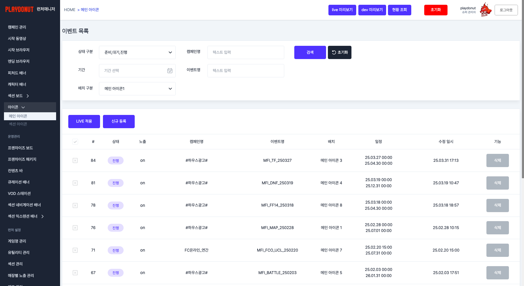Toggle the select-all checkbox in the table header
The image size is (524, 286).
(75, 142)
